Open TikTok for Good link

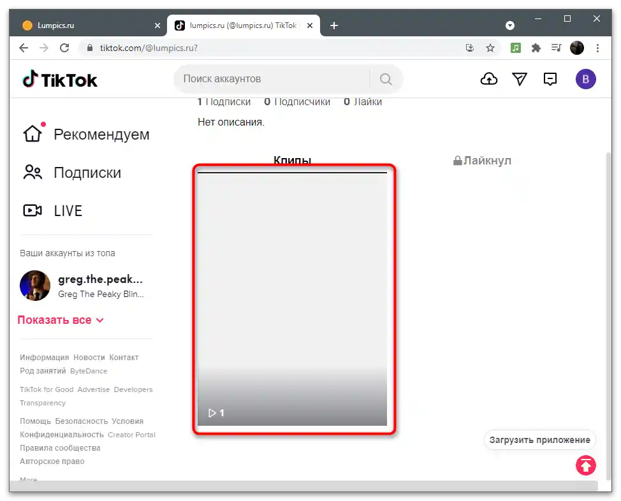[x=47, y=389]
